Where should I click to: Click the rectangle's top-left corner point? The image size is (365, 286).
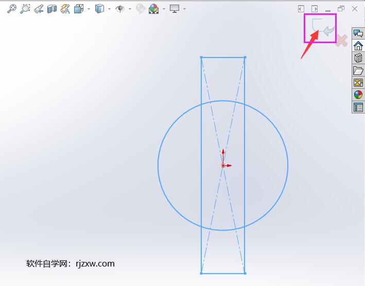tap(201, 58)
